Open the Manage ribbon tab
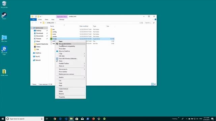 pyautogui.click(x=62, y=19)
